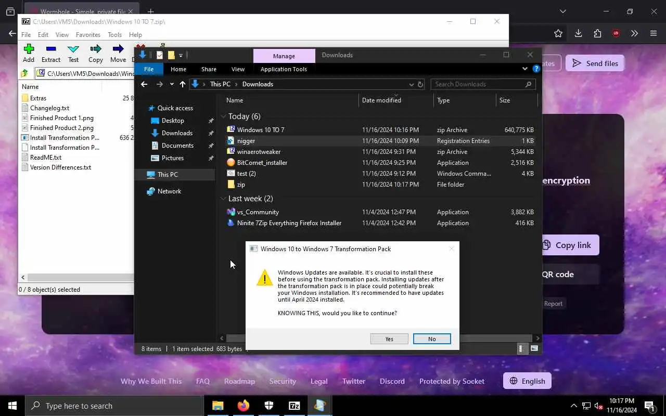Open Windows Security from taskbar
Screen dimensions: 666x416
[268, 406]
